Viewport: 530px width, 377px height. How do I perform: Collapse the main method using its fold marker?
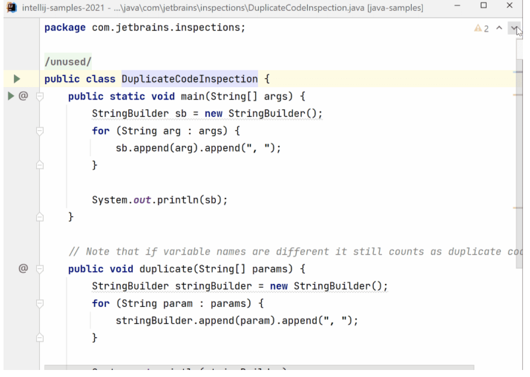pos(40,97)
